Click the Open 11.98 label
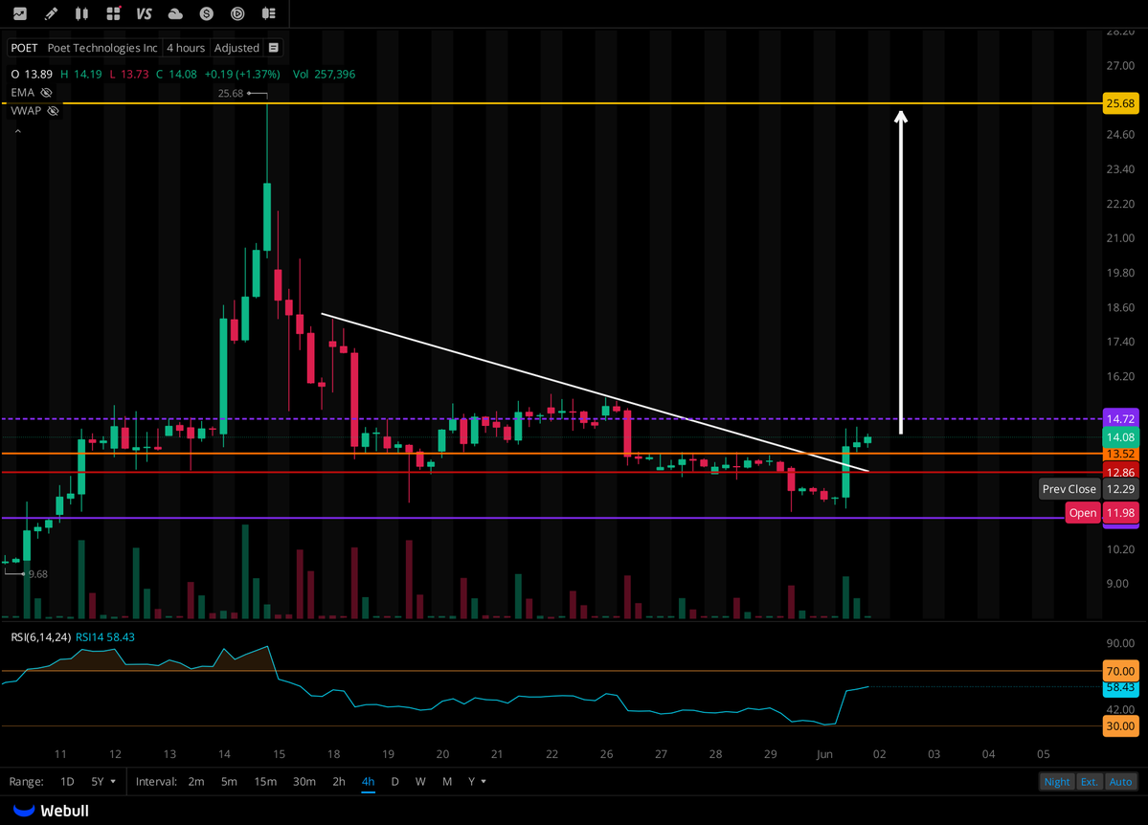The width and height of the screenshot is (1148, 825). (x=1103, y=512)
